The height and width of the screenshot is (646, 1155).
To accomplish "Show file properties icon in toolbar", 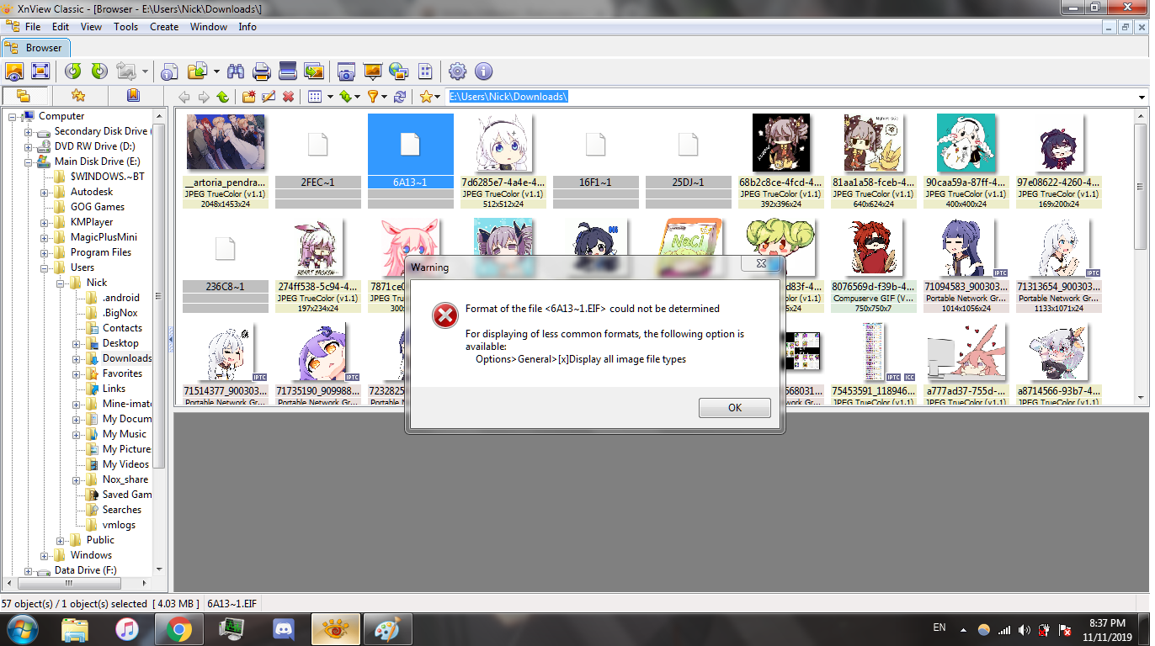I will point(169,71).
